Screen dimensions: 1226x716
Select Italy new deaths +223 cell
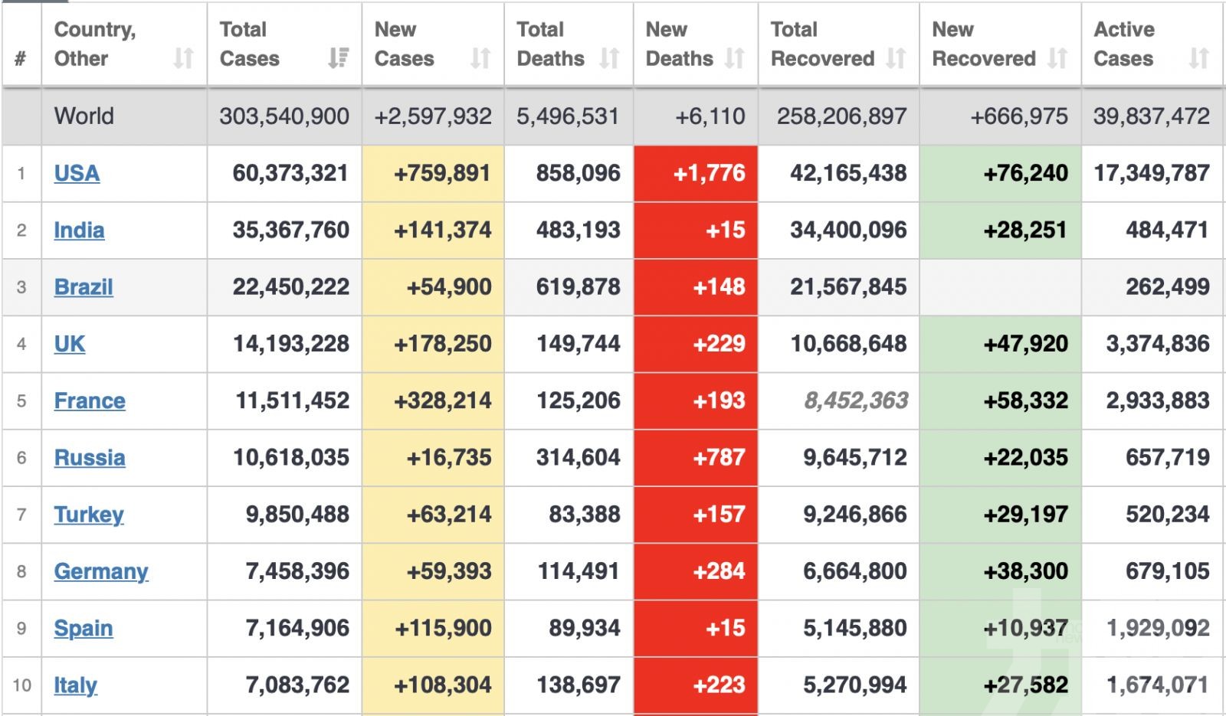(x=696, y=687)
